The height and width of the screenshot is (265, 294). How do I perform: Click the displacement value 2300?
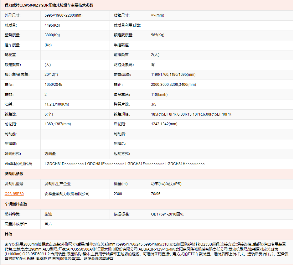118,194
